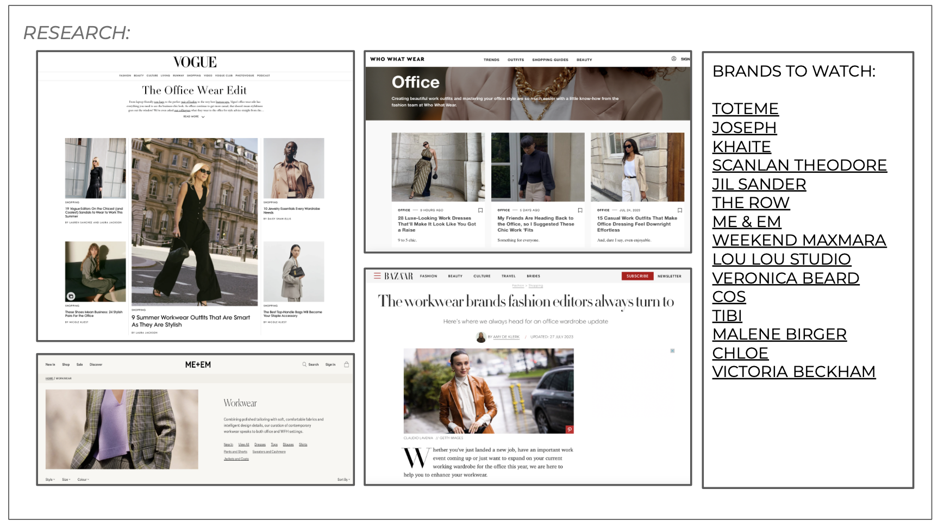Open the COS brand link
This screenshot has width=938, height=527.
(x=729, y=297)
